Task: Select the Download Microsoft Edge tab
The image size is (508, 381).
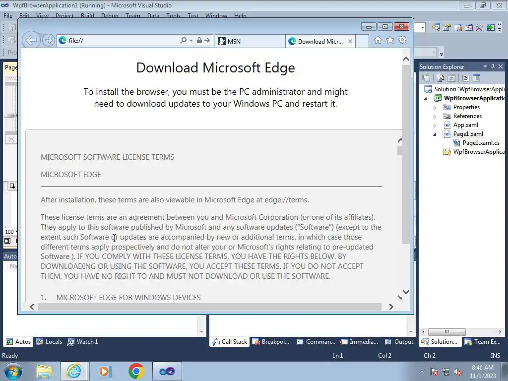Action: (320, 41)
